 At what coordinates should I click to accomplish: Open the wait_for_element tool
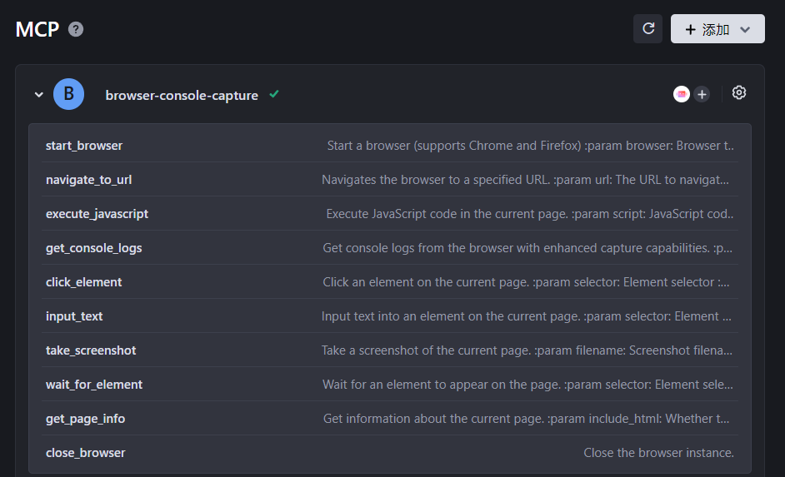(x=94, y=385)
